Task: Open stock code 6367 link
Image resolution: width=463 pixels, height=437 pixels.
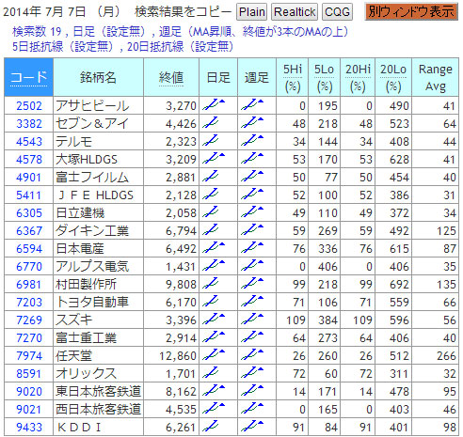Action: (29, 231)
